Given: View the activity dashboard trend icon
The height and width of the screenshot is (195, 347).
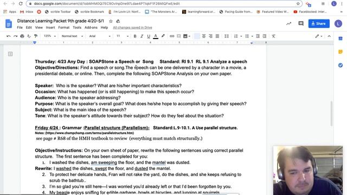Looking at the screenshot, I should (x=288, y=23).
